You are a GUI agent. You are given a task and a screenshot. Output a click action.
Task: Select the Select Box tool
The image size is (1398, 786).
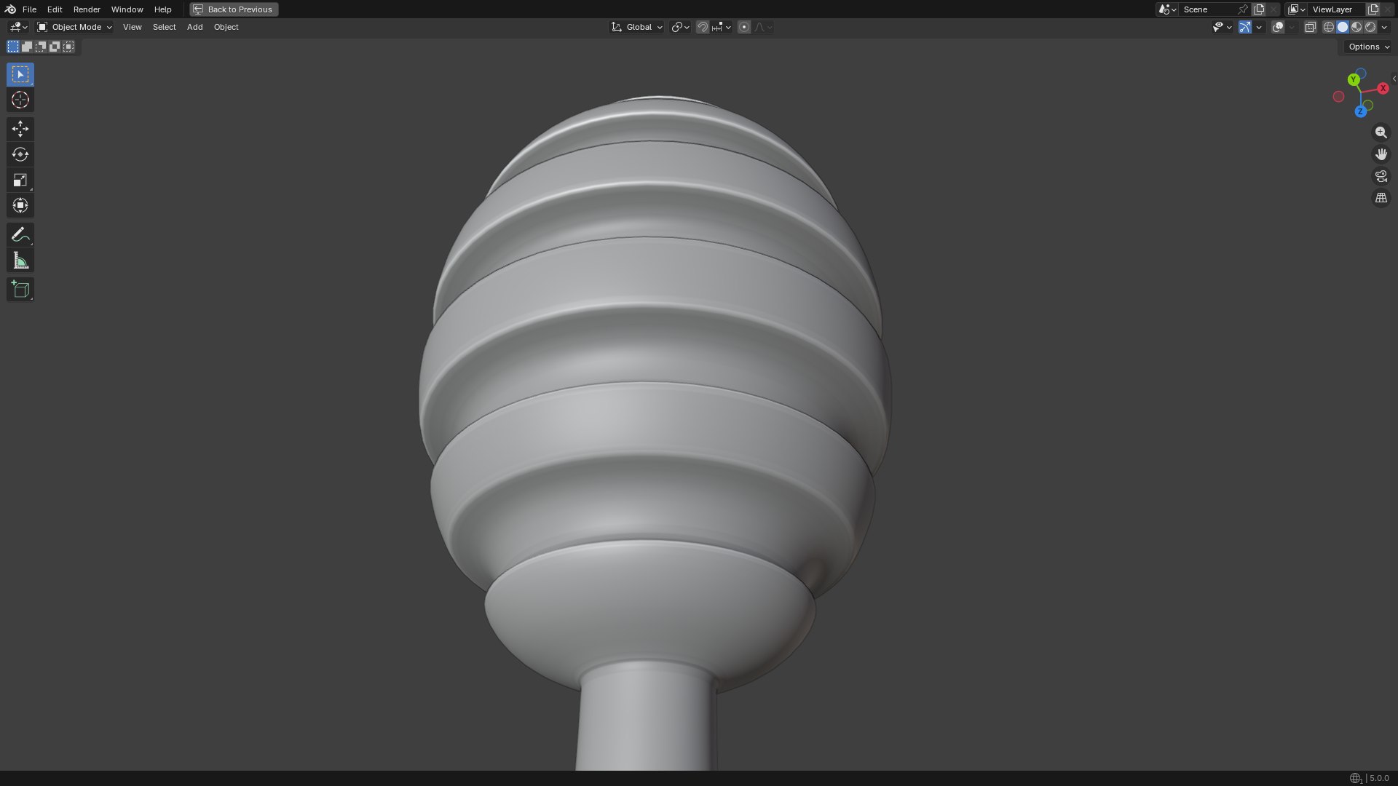[20, 74]
